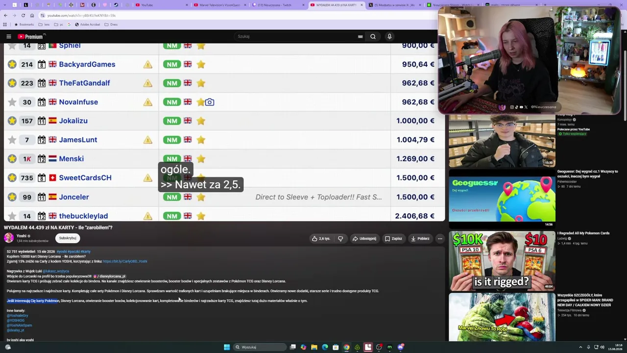Open Yoshi channel avatar
The width and height of the screenshot is (627, 353).
[9, 238]
